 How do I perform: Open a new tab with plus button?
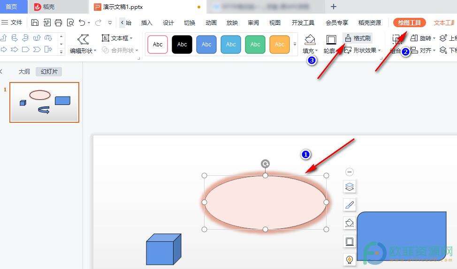(334, 7)
